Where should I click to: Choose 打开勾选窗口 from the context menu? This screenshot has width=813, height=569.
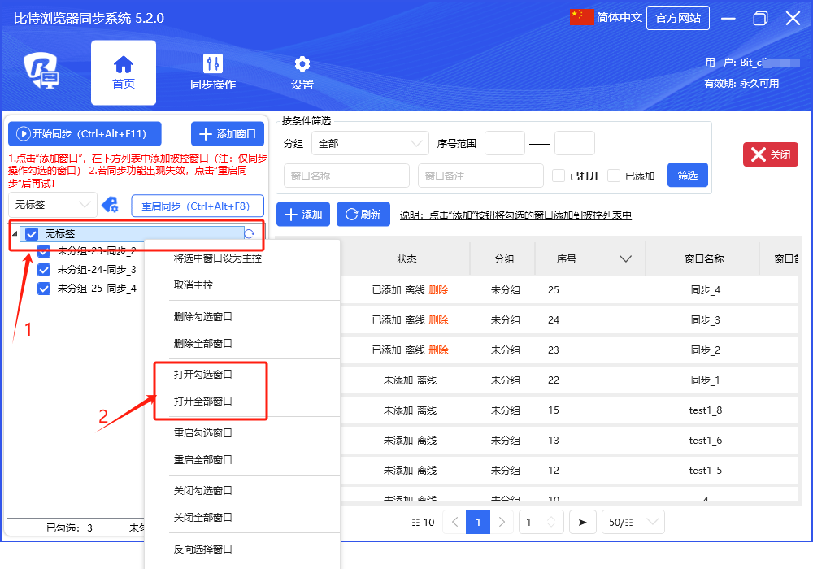[x=203, y=375]
